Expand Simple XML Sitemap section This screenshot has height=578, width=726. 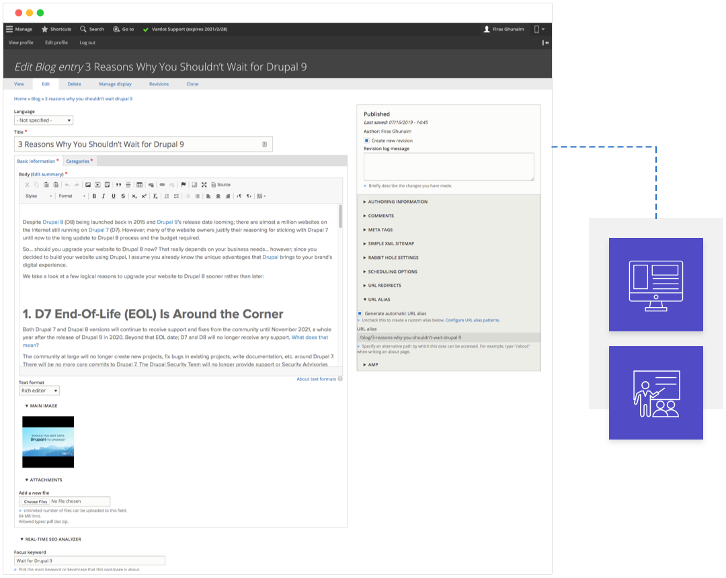[x=389, y=243]
